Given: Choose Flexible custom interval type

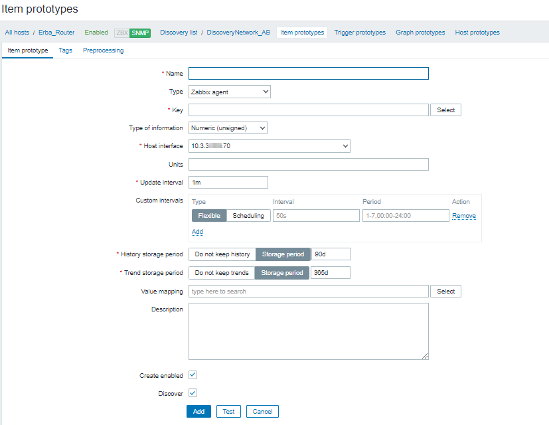Looking at the screenshot, I should [x=209, y=215].
